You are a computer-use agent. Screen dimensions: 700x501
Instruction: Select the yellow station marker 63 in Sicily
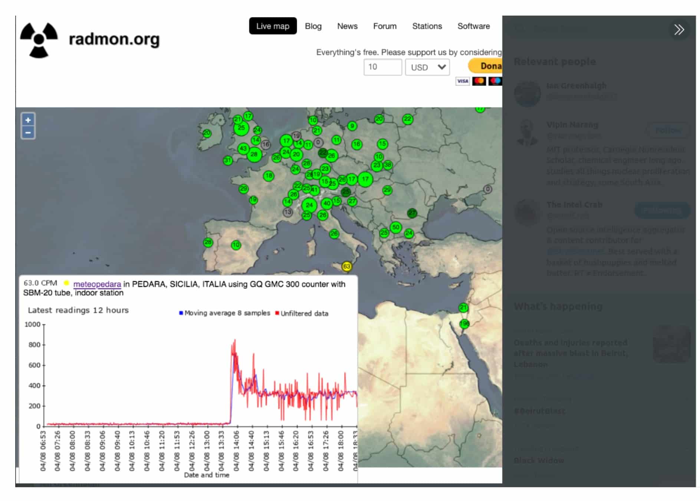[346, 266]
